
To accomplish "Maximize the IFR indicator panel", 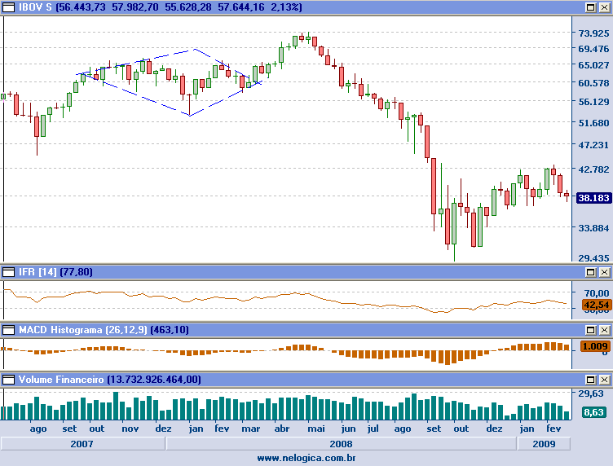I will coord(590,272).
